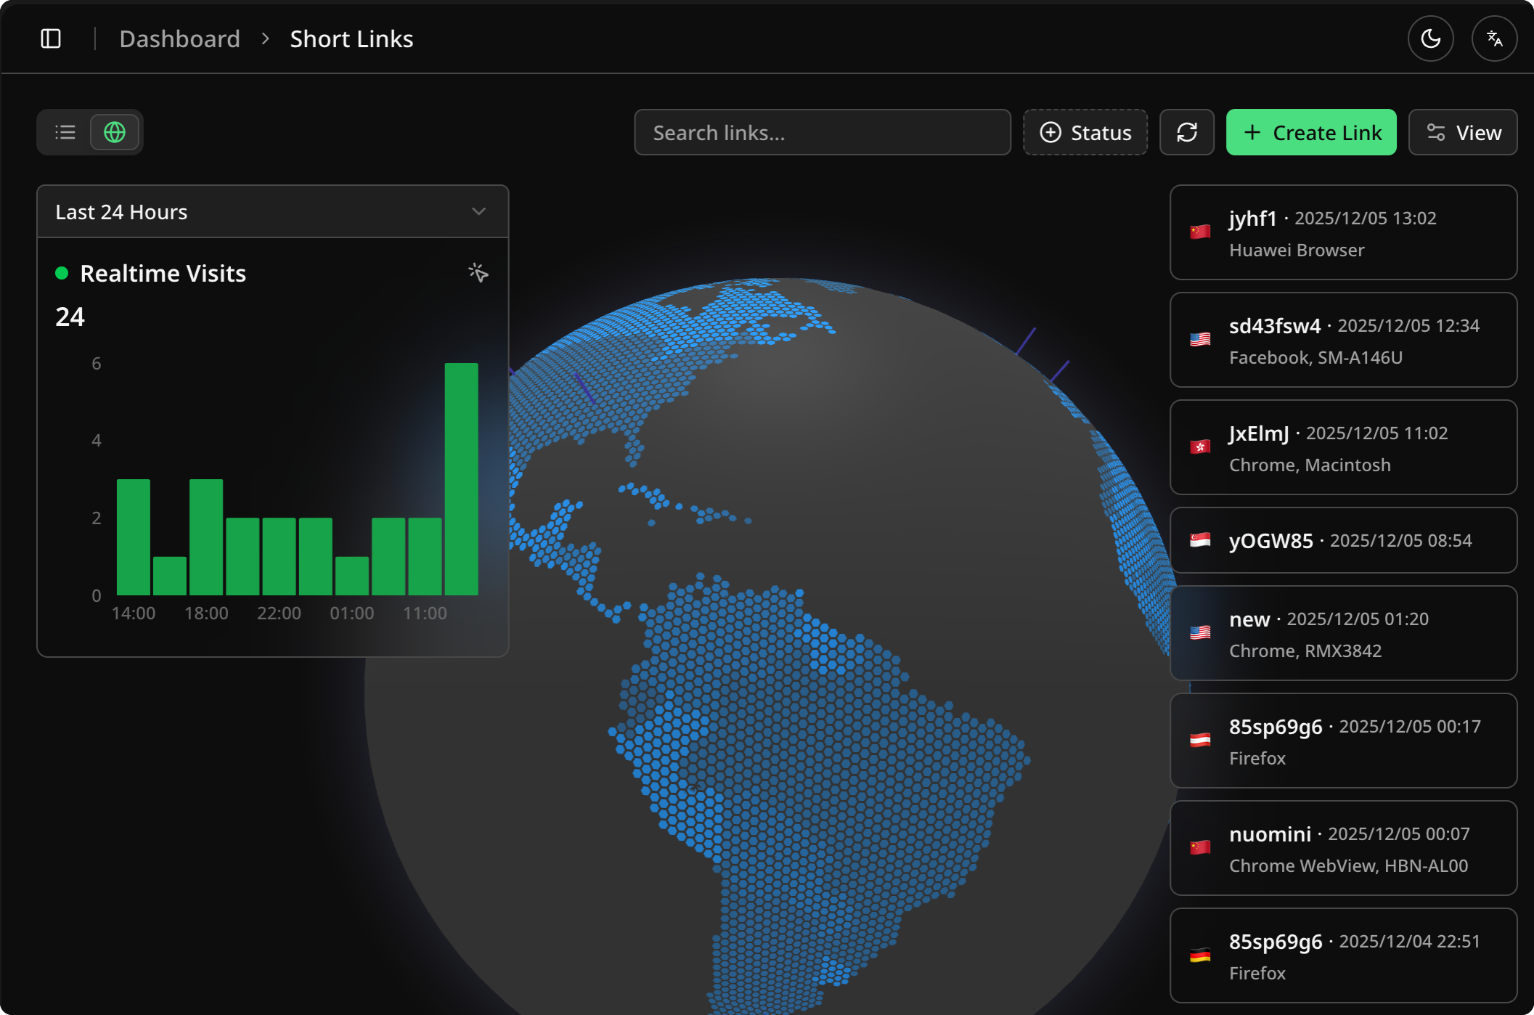Click the refresh links icon
The width and height of the screenshot is (1534, 1015).
1186,132
